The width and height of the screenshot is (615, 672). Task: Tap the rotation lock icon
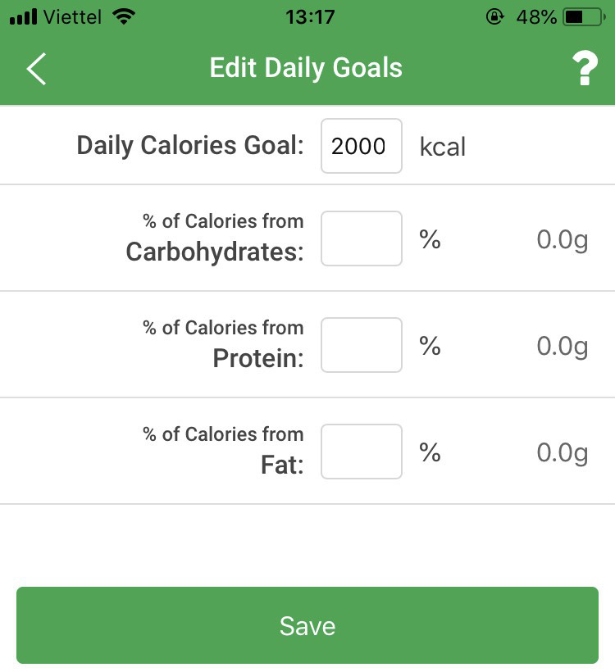[494, 17]
